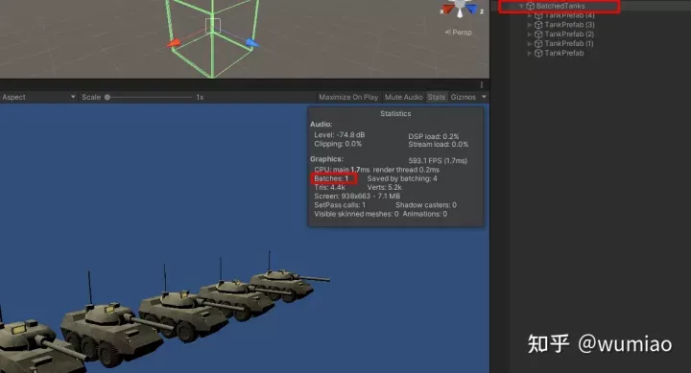The height and width of the screenshot is (373, 691).
Task: Toggle the Stats overlay button
Action: pos(437,97)
